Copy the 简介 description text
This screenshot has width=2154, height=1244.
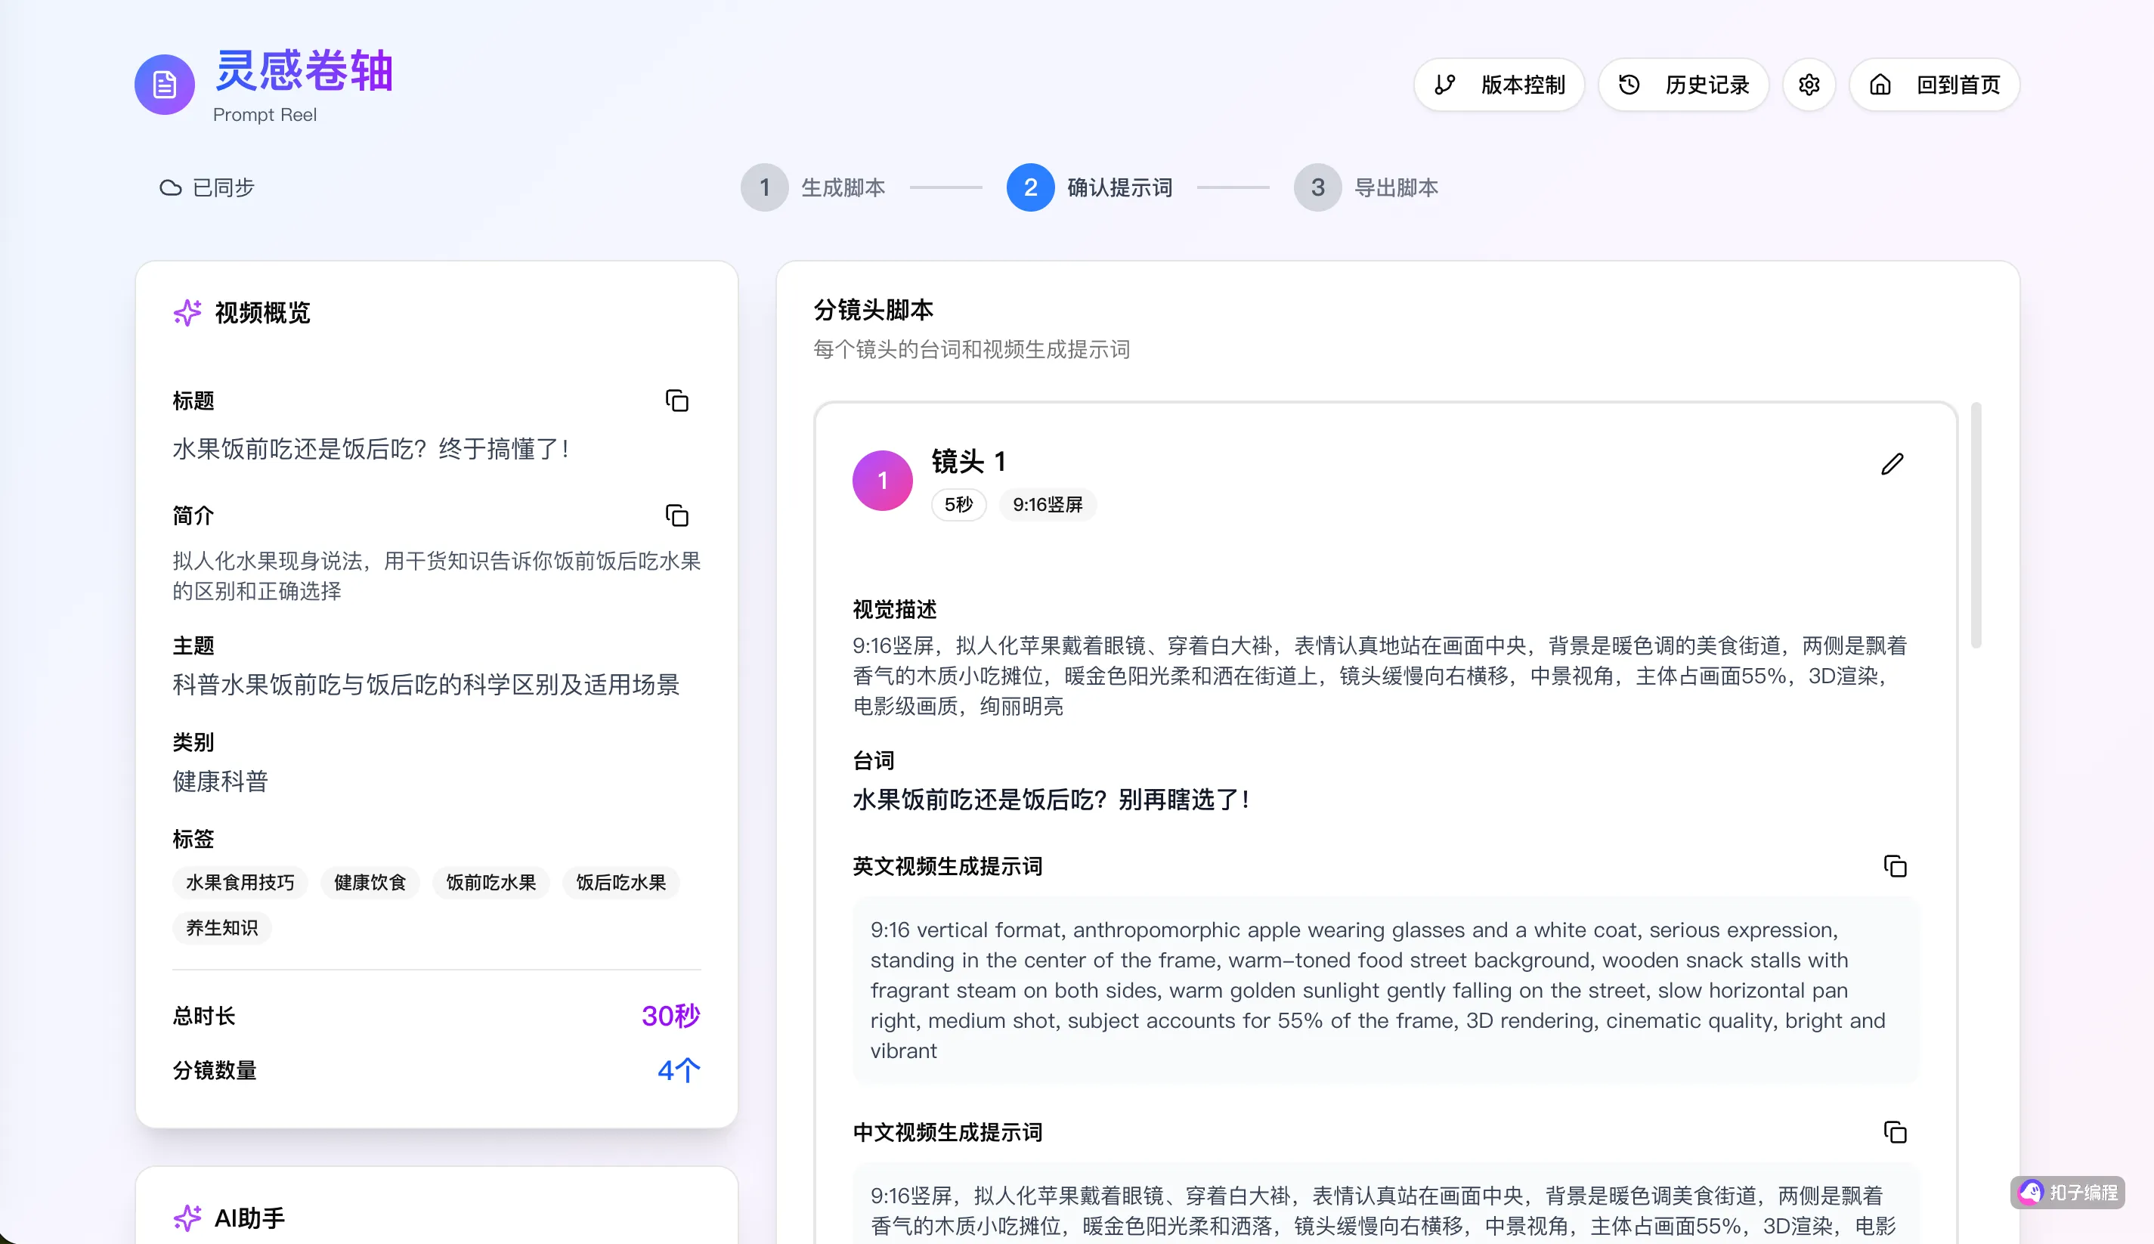(x=676, y=515)
